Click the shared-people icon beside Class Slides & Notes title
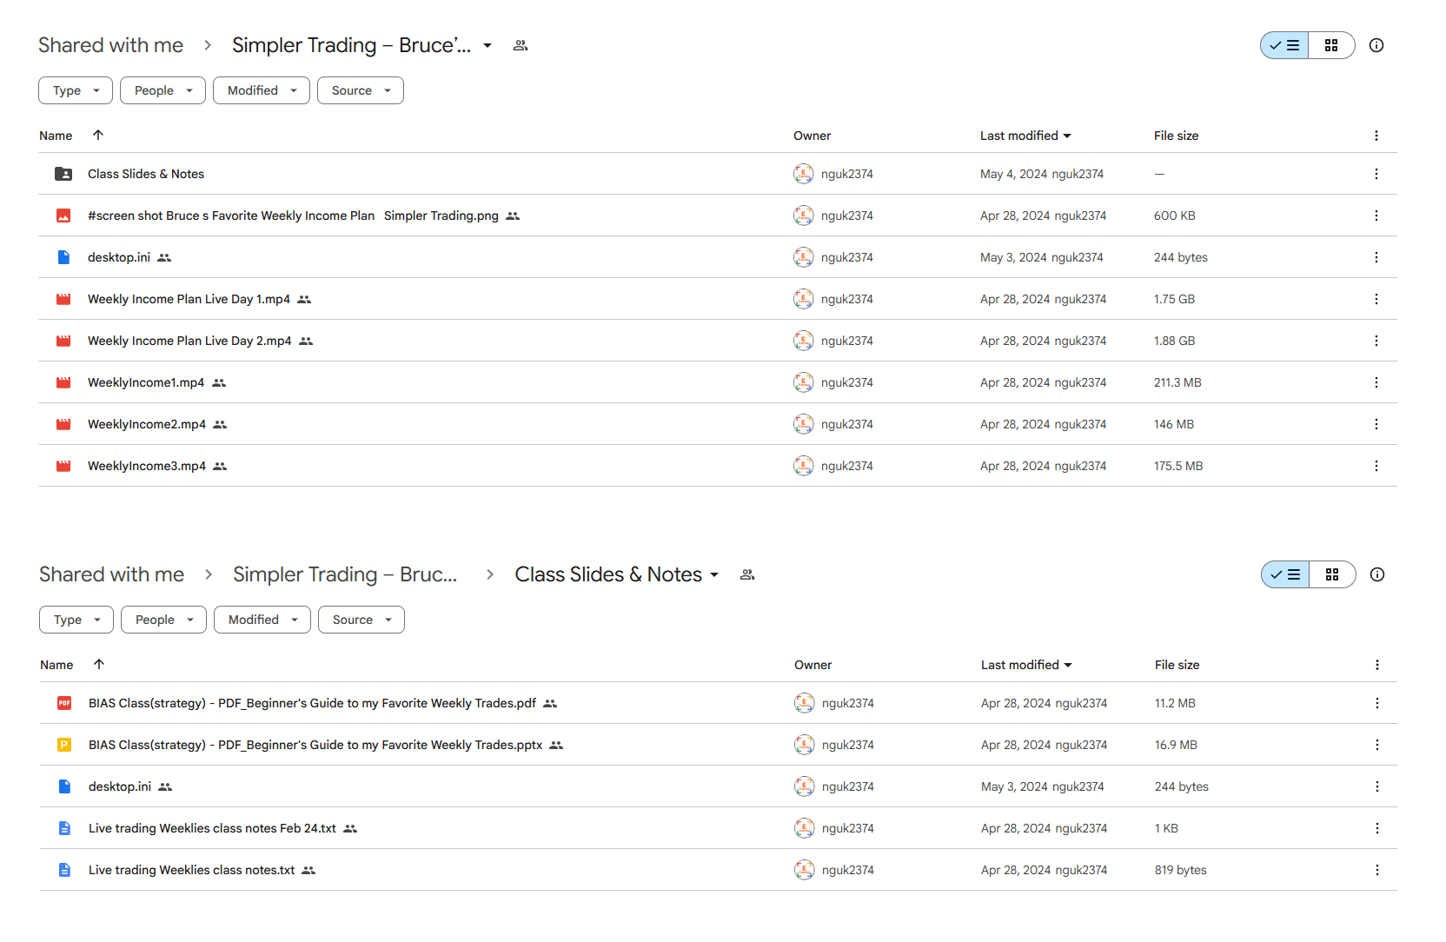1446x942 pixels. [x=746, y=574]
